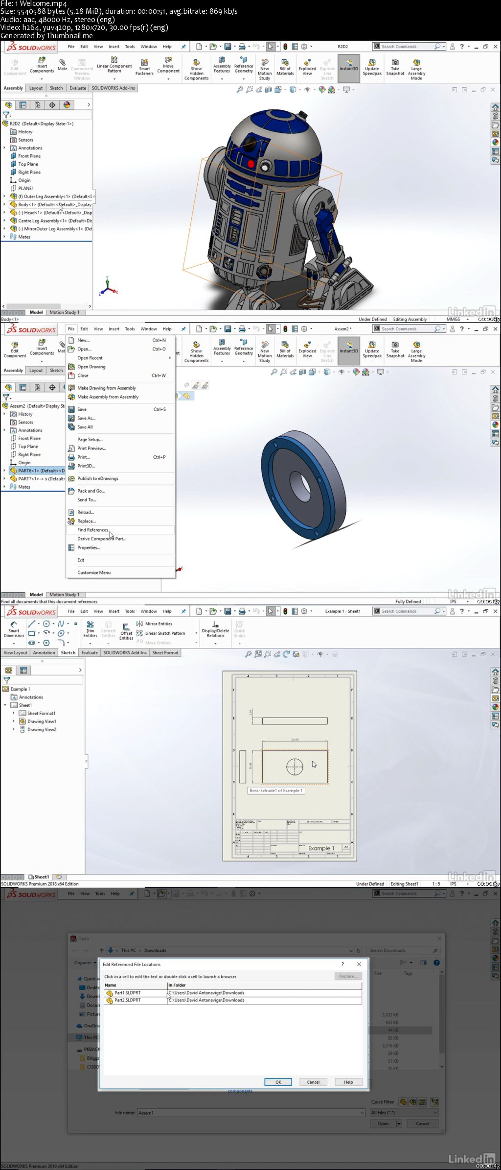Click the Trim Entities tool
501x1170 pixels.
(x=90, y=629)
